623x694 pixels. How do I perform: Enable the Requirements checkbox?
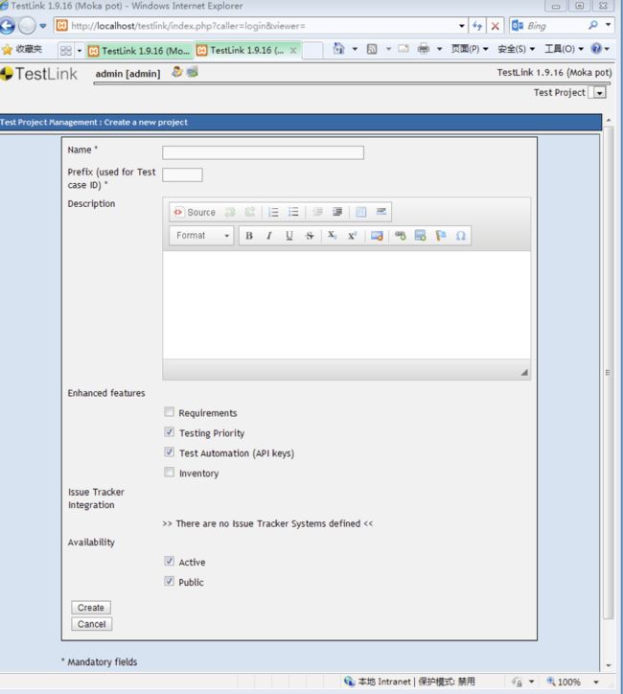169,412
